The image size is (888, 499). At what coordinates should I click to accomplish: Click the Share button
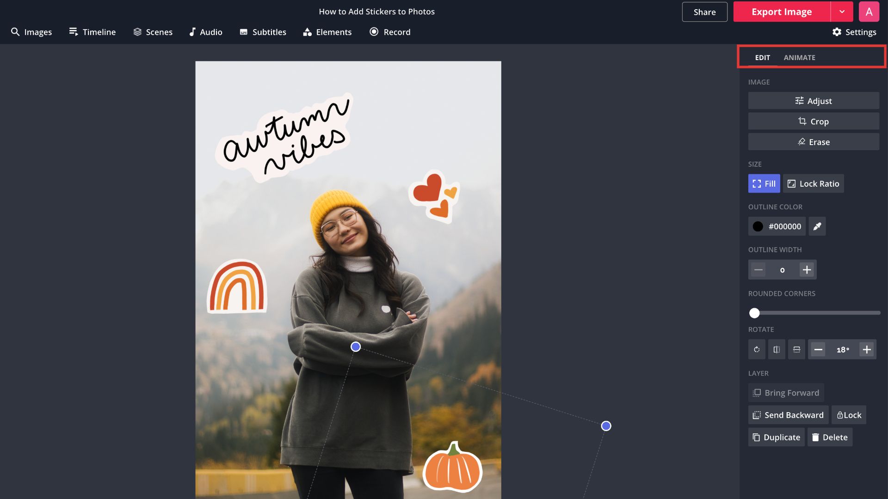pyautogui.click(x=704, y=12)
